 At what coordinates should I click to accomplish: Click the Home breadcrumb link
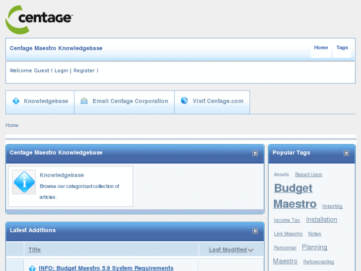pyautogui.click(x=12, y=125)
